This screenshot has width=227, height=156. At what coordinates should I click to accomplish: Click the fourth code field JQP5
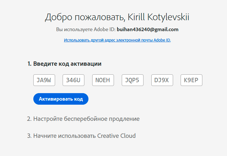click(x=132, y=80)
